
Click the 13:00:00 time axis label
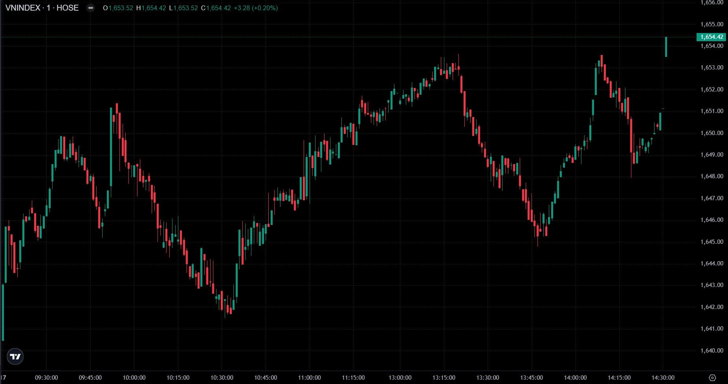coord(400,378)
